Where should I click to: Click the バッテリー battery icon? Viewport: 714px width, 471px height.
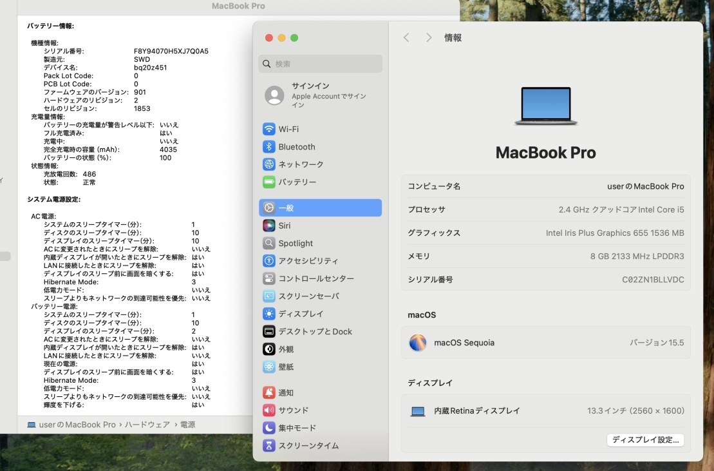tap(268, 182)
